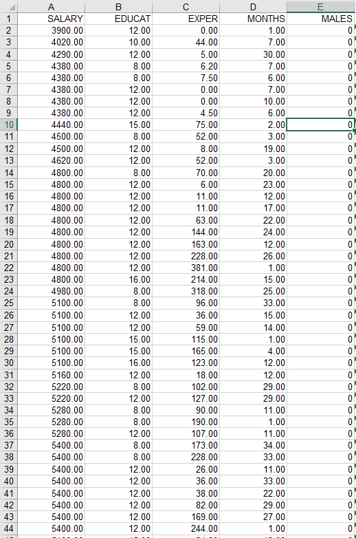Click experience cell 173.00
356x538 pixels.
point(186,445)
